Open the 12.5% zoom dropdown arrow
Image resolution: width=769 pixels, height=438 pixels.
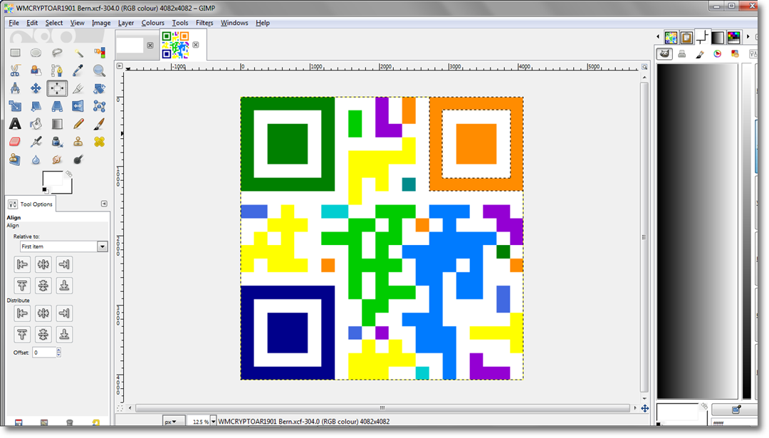tap(214, 422)
